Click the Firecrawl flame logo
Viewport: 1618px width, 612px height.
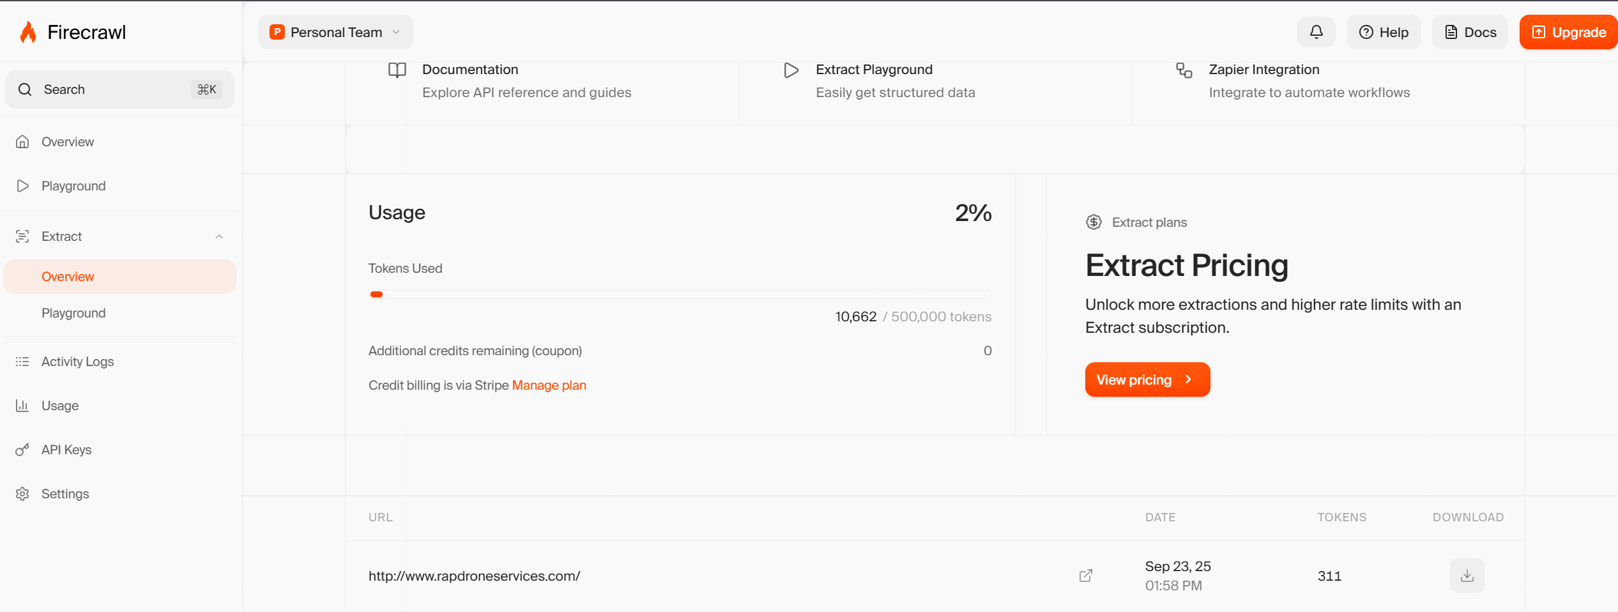pyautogui.click(x=28, y=32)
